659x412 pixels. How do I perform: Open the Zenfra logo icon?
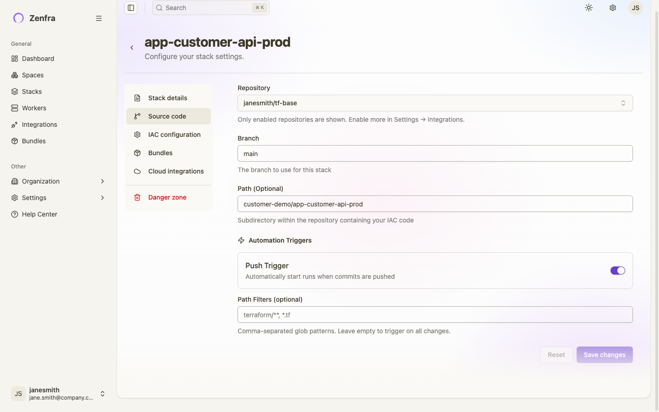point(18,18)
